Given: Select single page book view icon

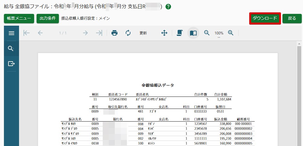Looking at the screenshot, I should coord(193,33).
